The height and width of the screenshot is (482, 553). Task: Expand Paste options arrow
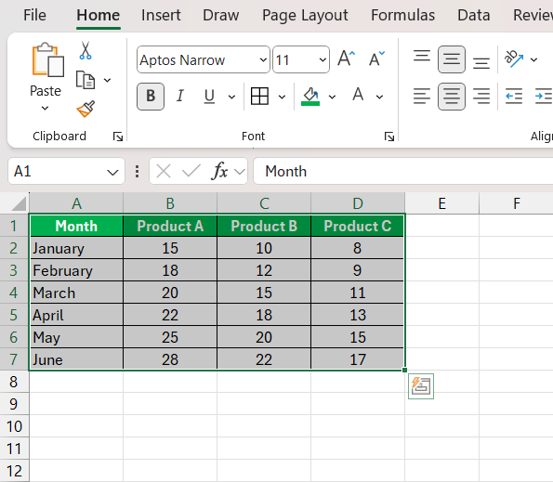[46, 108]
